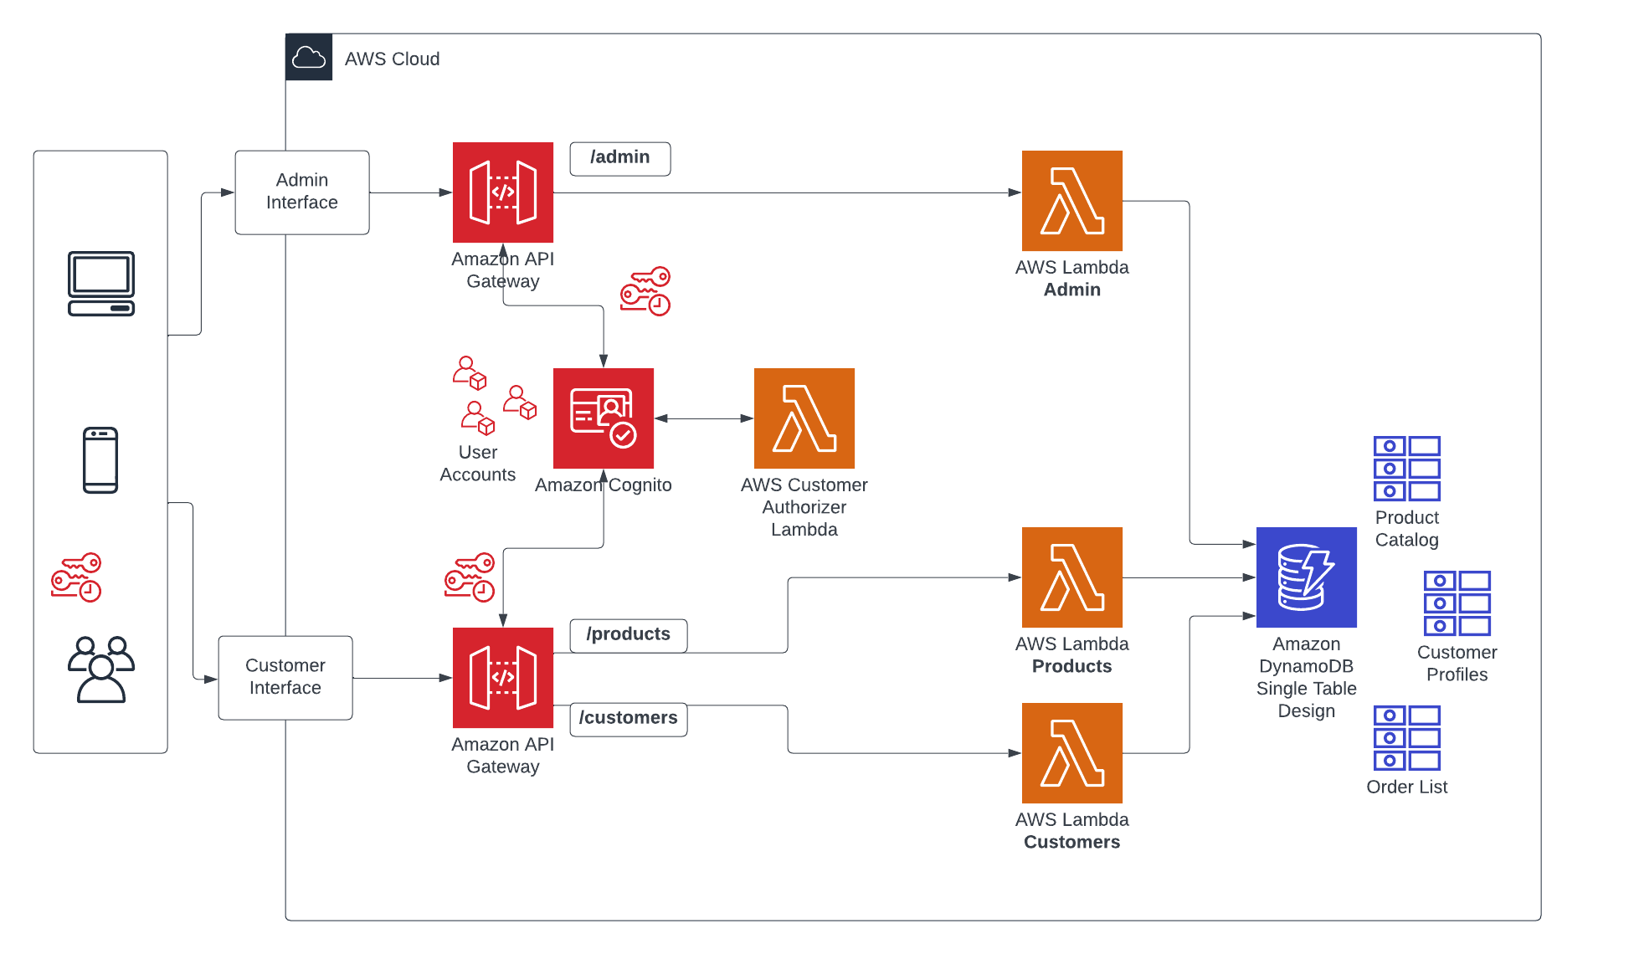The width and height of the screenshot is (1634, 954).
Task: Select the AWS Lambda Admin icon
Action: pos(1072,201)
